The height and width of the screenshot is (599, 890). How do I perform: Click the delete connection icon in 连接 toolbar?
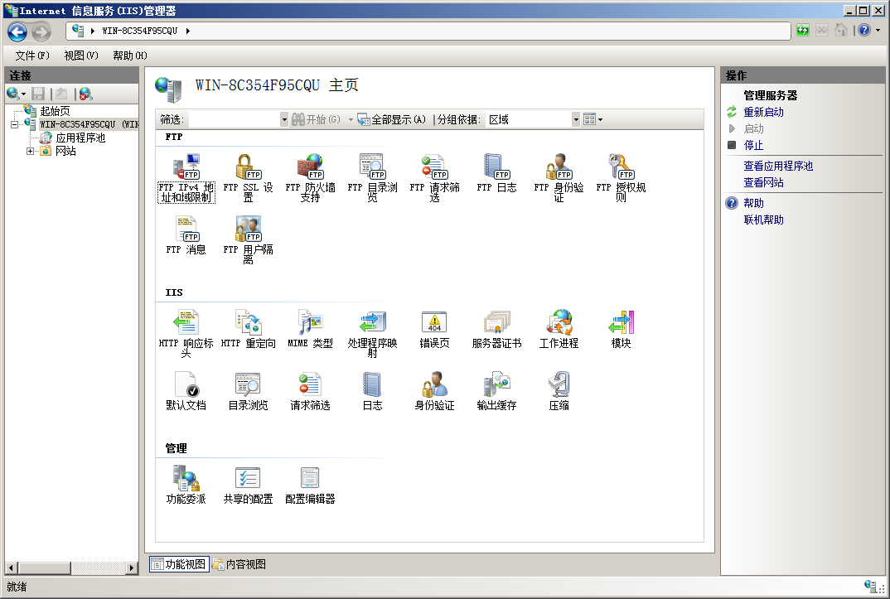[x=85, y=94]
